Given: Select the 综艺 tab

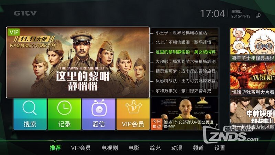Looking at the screenshot, I should pos(155,148).
